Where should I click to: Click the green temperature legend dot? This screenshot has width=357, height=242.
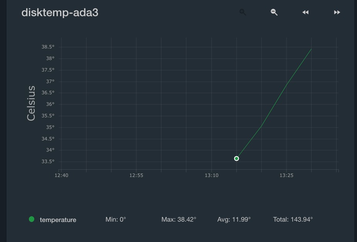click(x=32, y=219)
